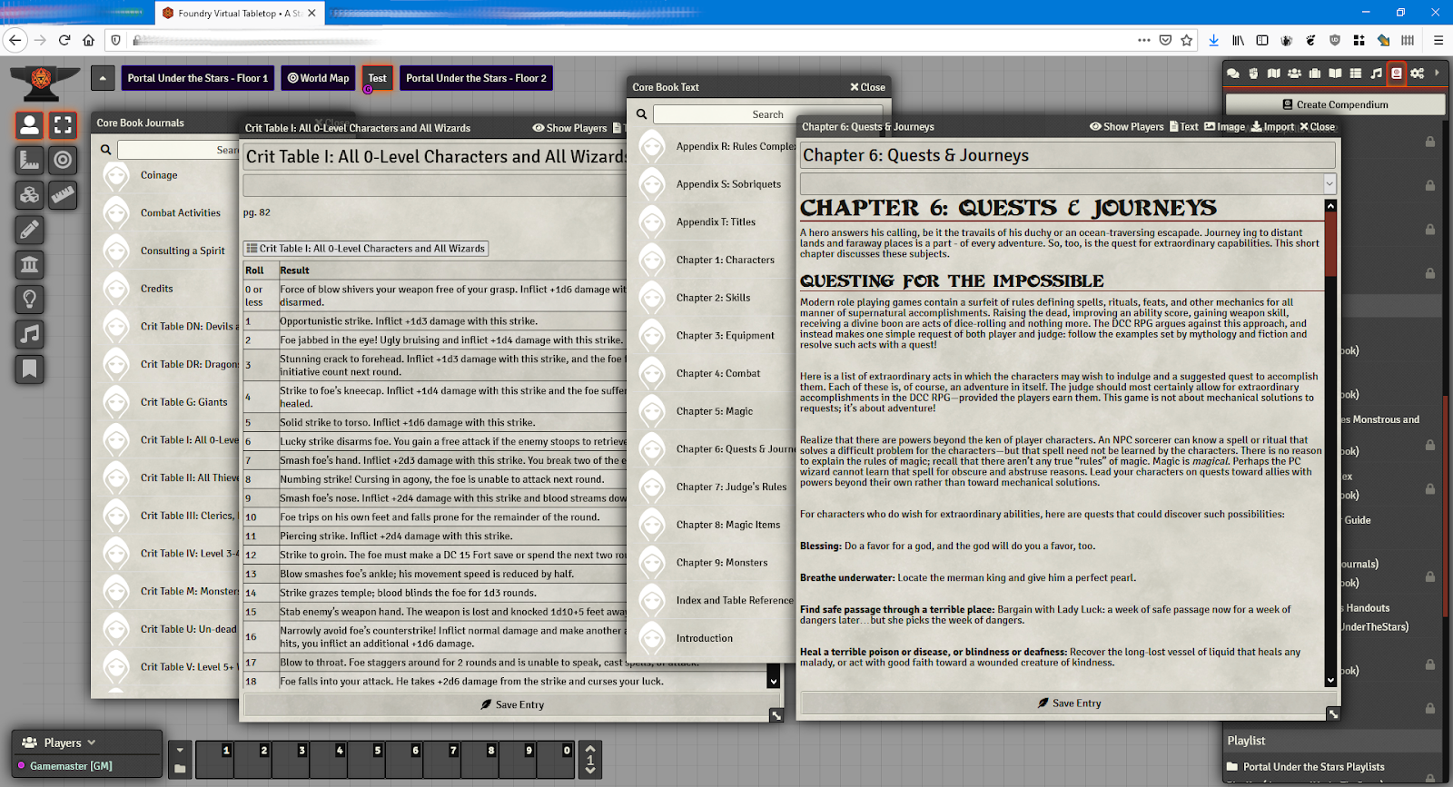Open the Game Settings cogs tab

[1417, 74]
